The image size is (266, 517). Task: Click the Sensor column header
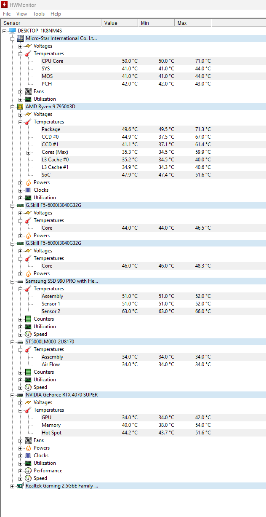point(51,23)
